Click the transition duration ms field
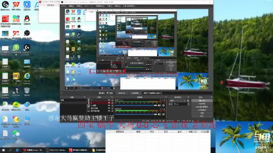Image resolution: width=273 pixels, height=153 pixels. pyautogui.click(x=180, y=104)
